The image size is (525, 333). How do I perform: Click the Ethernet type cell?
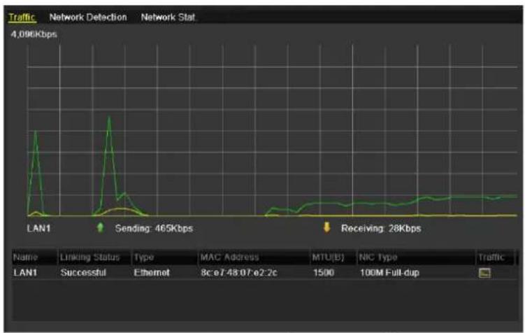pyautogui.click(x=152, y=273)
